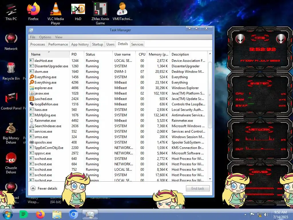Screen dimensions: 293x220
Task: Switch to the App history tab
Action: click(80, 44)
